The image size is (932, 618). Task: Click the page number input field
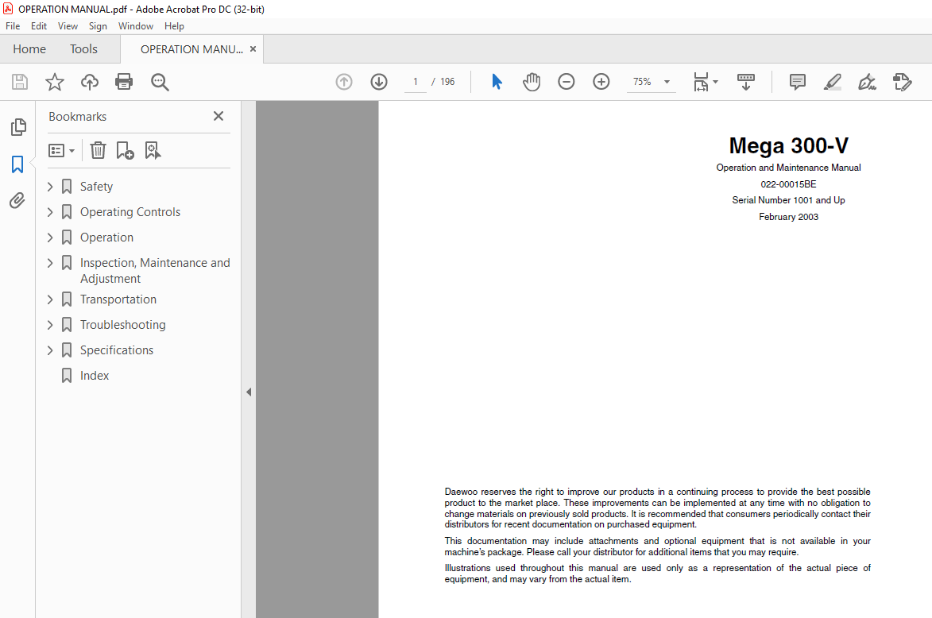416,81
